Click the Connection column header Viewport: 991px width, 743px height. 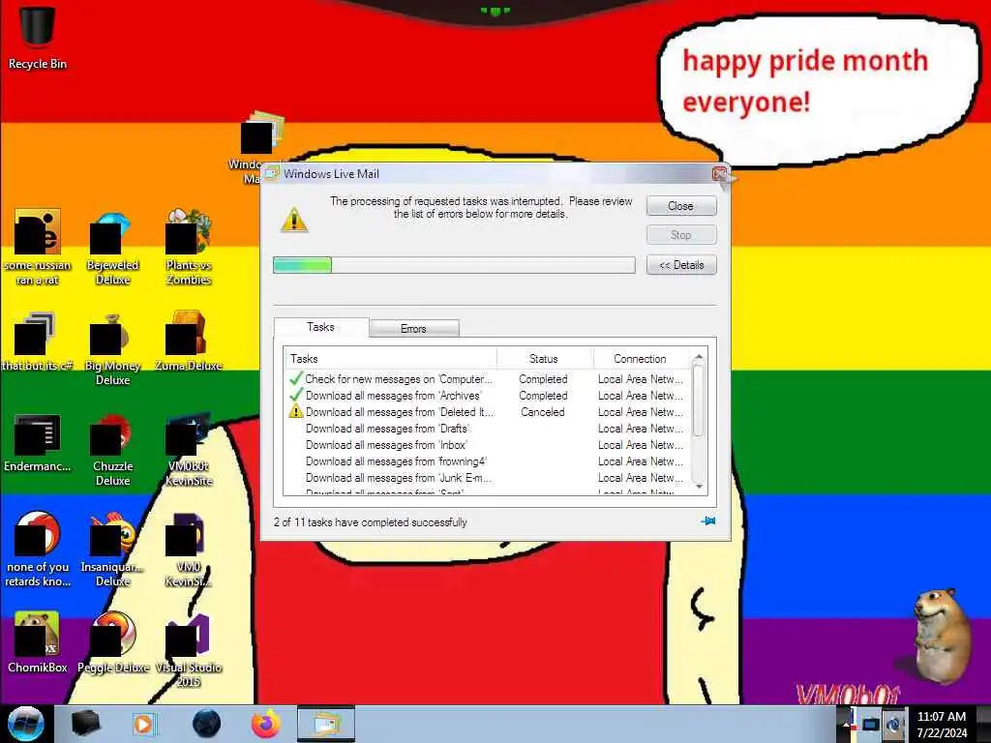641,358
